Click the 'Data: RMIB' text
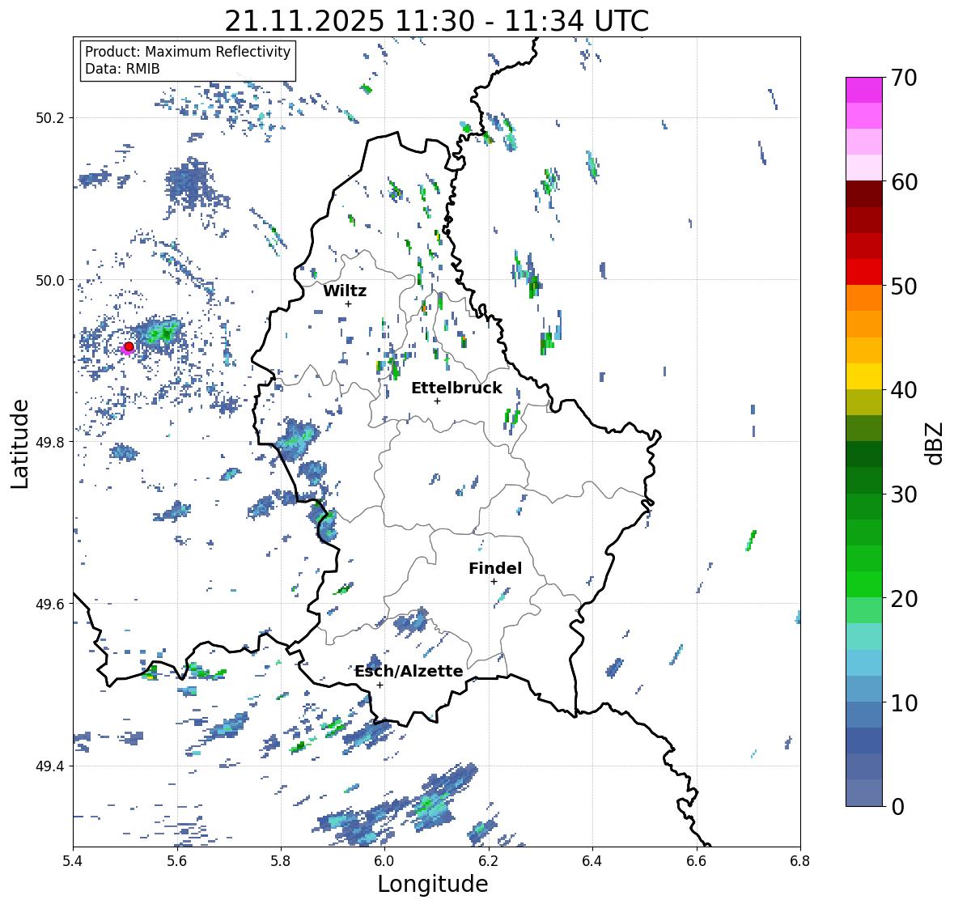Image resolution: width=954 pixels, height=904 pixels. (122, 69)
